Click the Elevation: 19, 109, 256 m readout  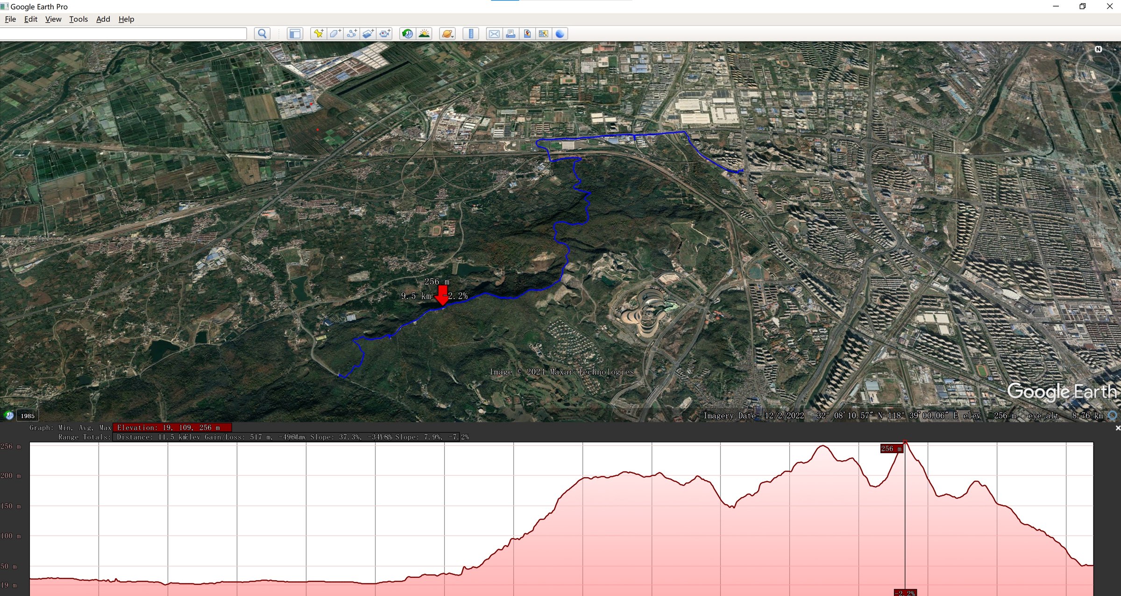coord(172,428)
